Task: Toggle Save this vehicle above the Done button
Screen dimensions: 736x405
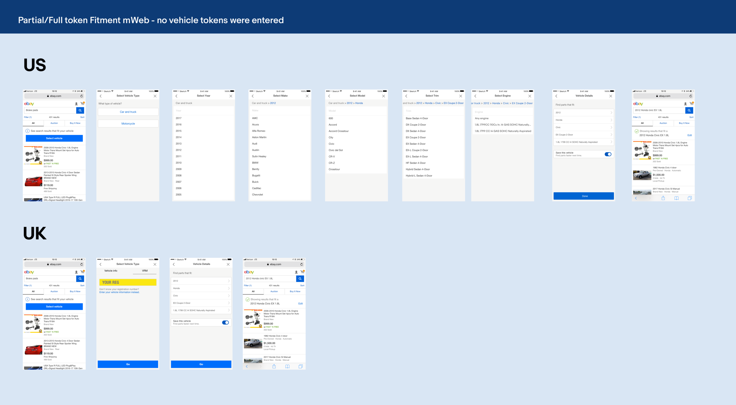Action: [x=608, y=154]
